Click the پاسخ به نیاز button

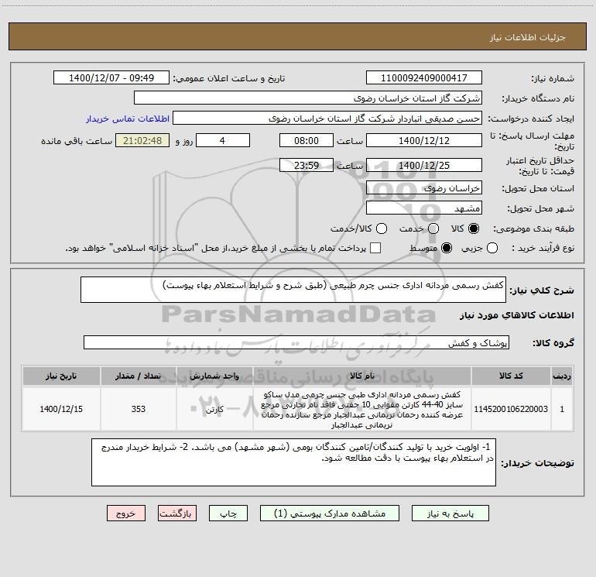click(x=450, y=513)
